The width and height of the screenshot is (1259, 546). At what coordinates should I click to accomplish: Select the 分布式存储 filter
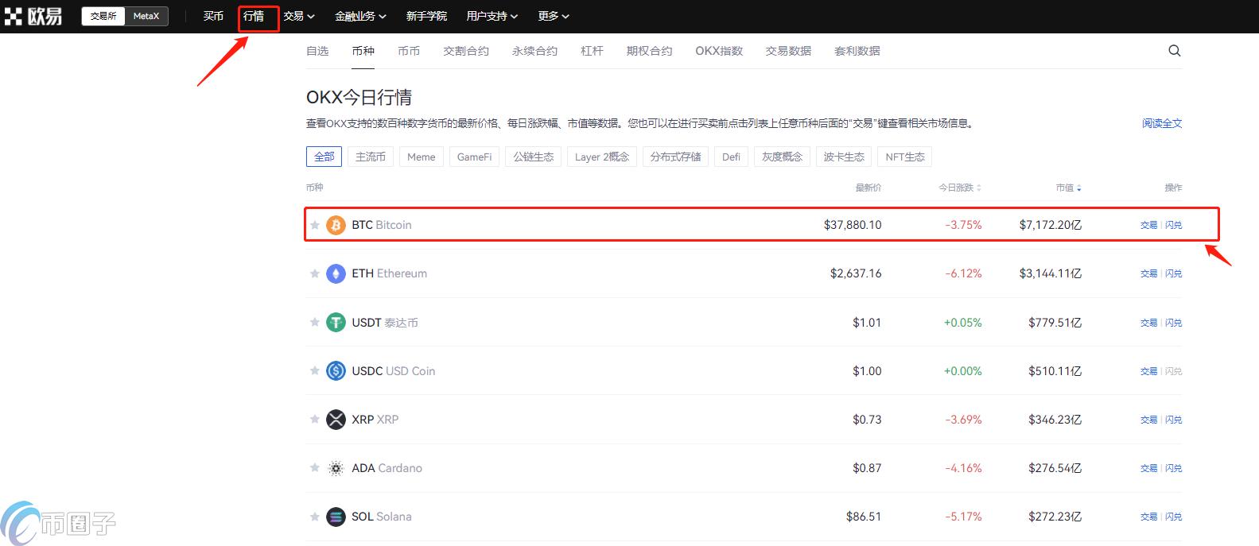click(676, 157)
